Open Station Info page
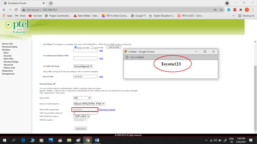The width and height of the screenshot is (257, 144). tap(9, 68)
